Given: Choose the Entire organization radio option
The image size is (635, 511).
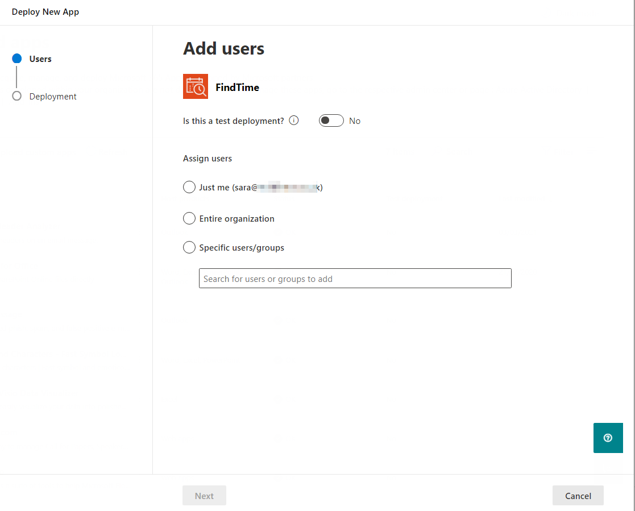Looking at the screenshot, I should 189,218.
